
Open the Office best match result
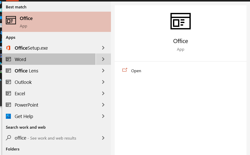coord(56,22)
